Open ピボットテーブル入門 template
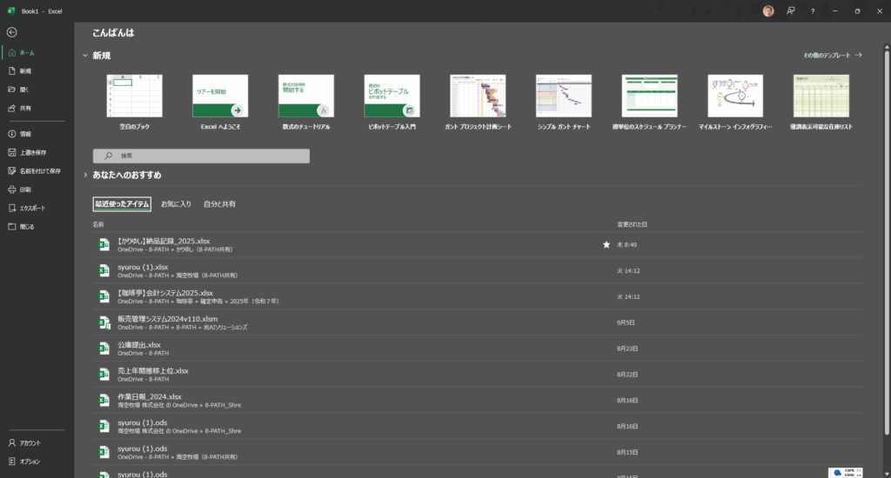 pyautogui.click(x=392, y=103)
